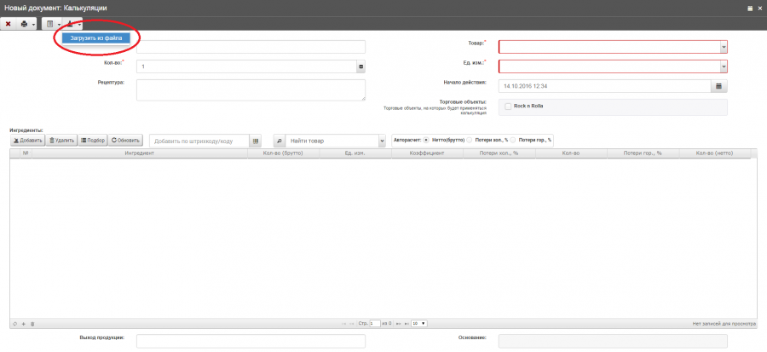767x352 pixels.
Task: Select the Потери гор., % radio option
Action: pyautogui.click(x=513, y=140)
